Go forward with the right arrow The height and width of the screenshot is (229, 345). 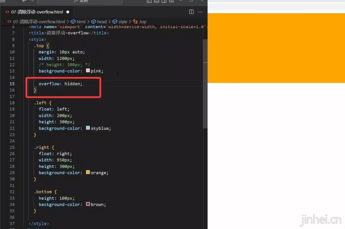click(32, 1)
